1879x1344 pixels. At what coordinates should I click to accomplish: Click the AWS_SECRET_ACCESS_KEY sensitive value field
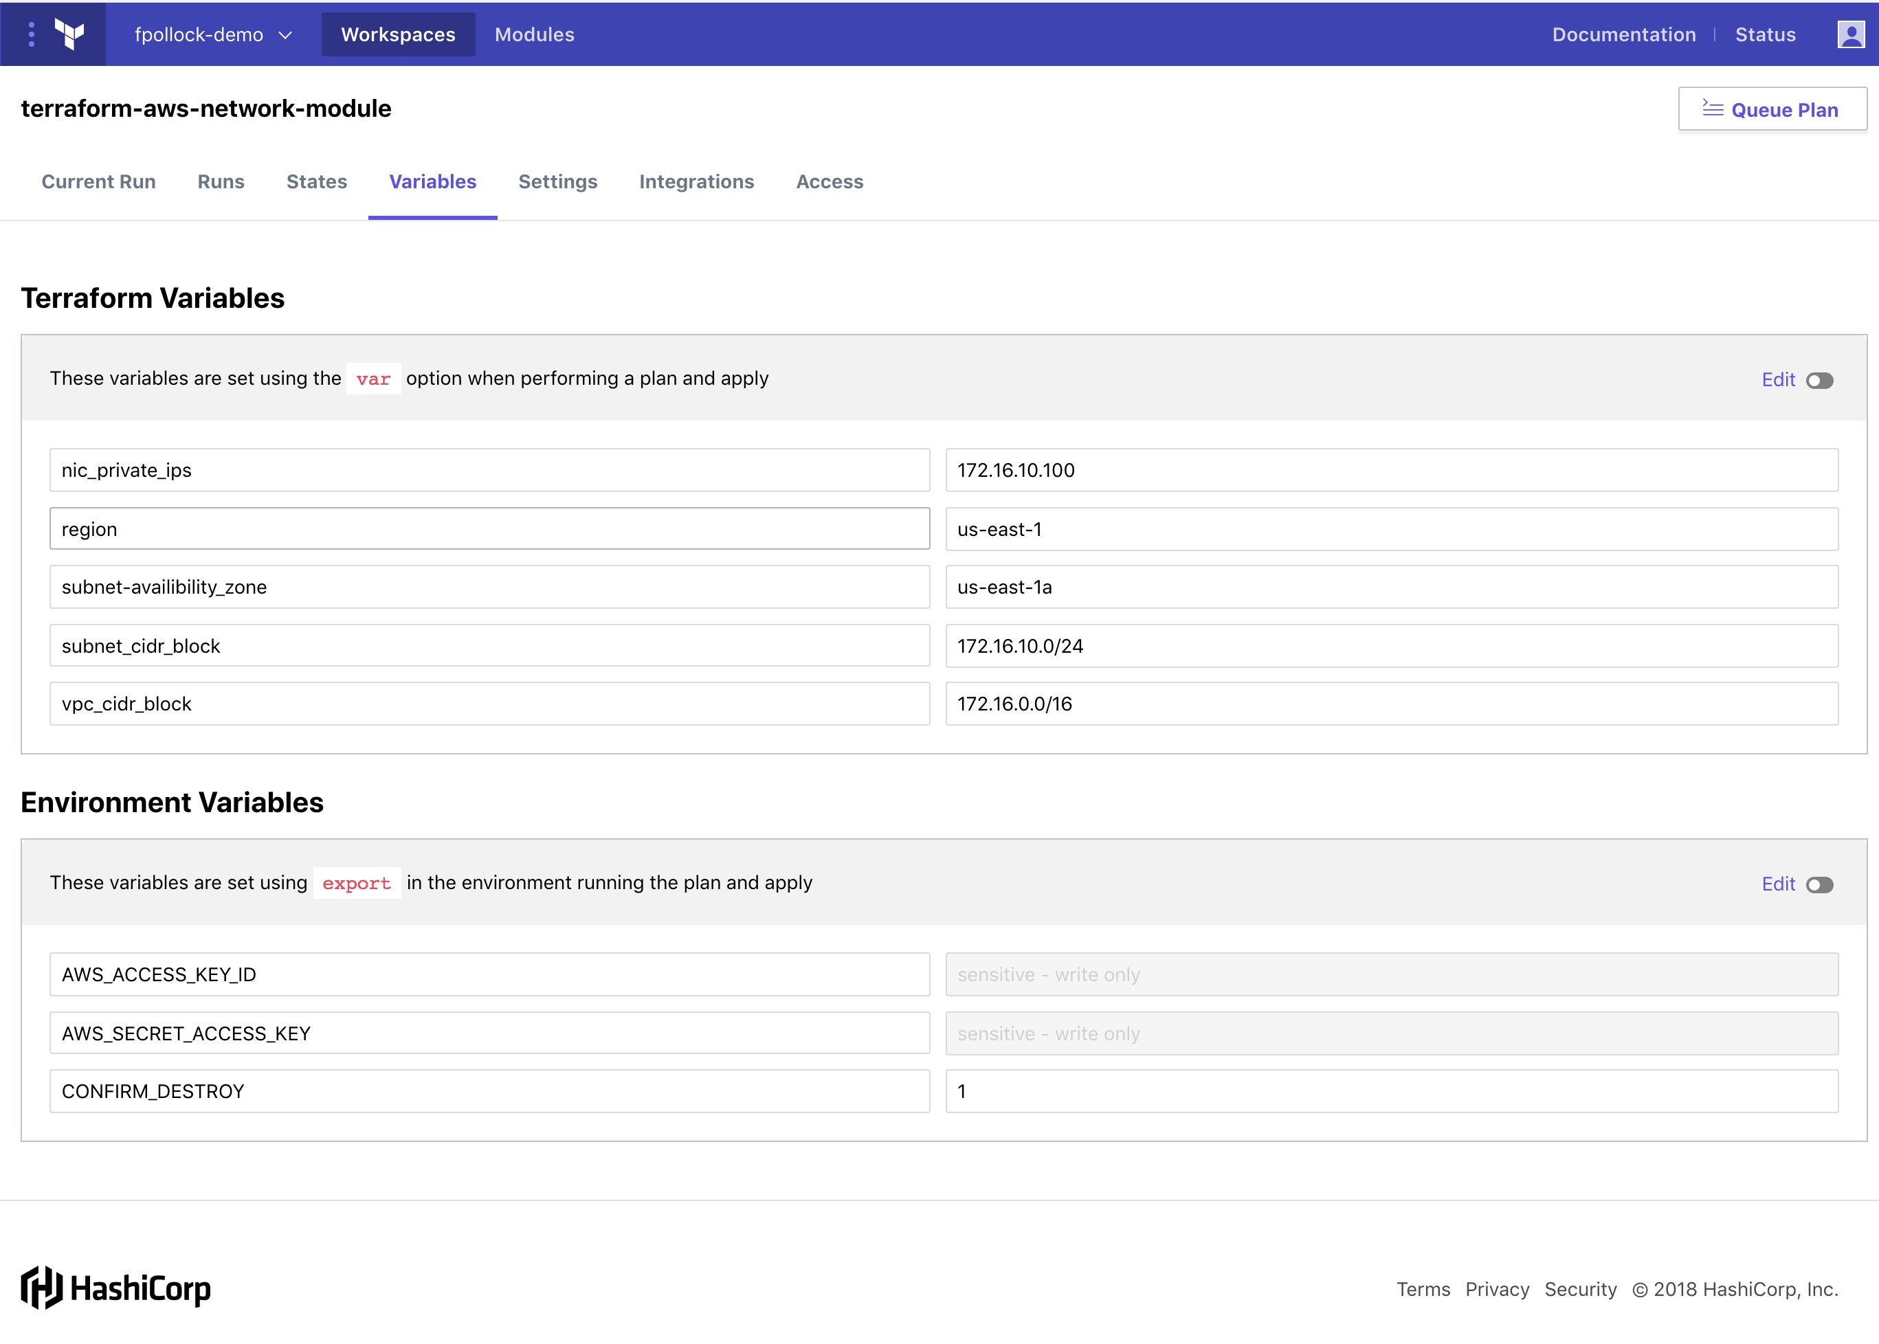pos(1390,1033)
